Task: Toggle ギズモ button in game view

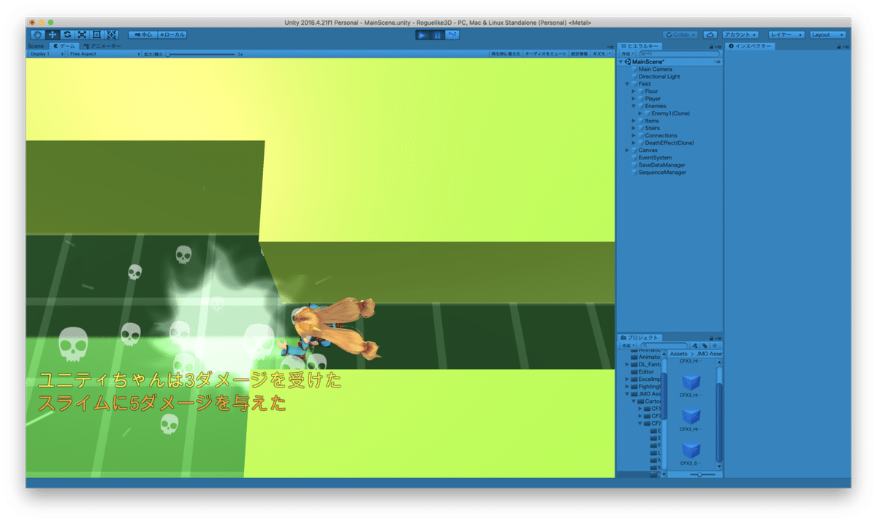Action: coord(599,53)
